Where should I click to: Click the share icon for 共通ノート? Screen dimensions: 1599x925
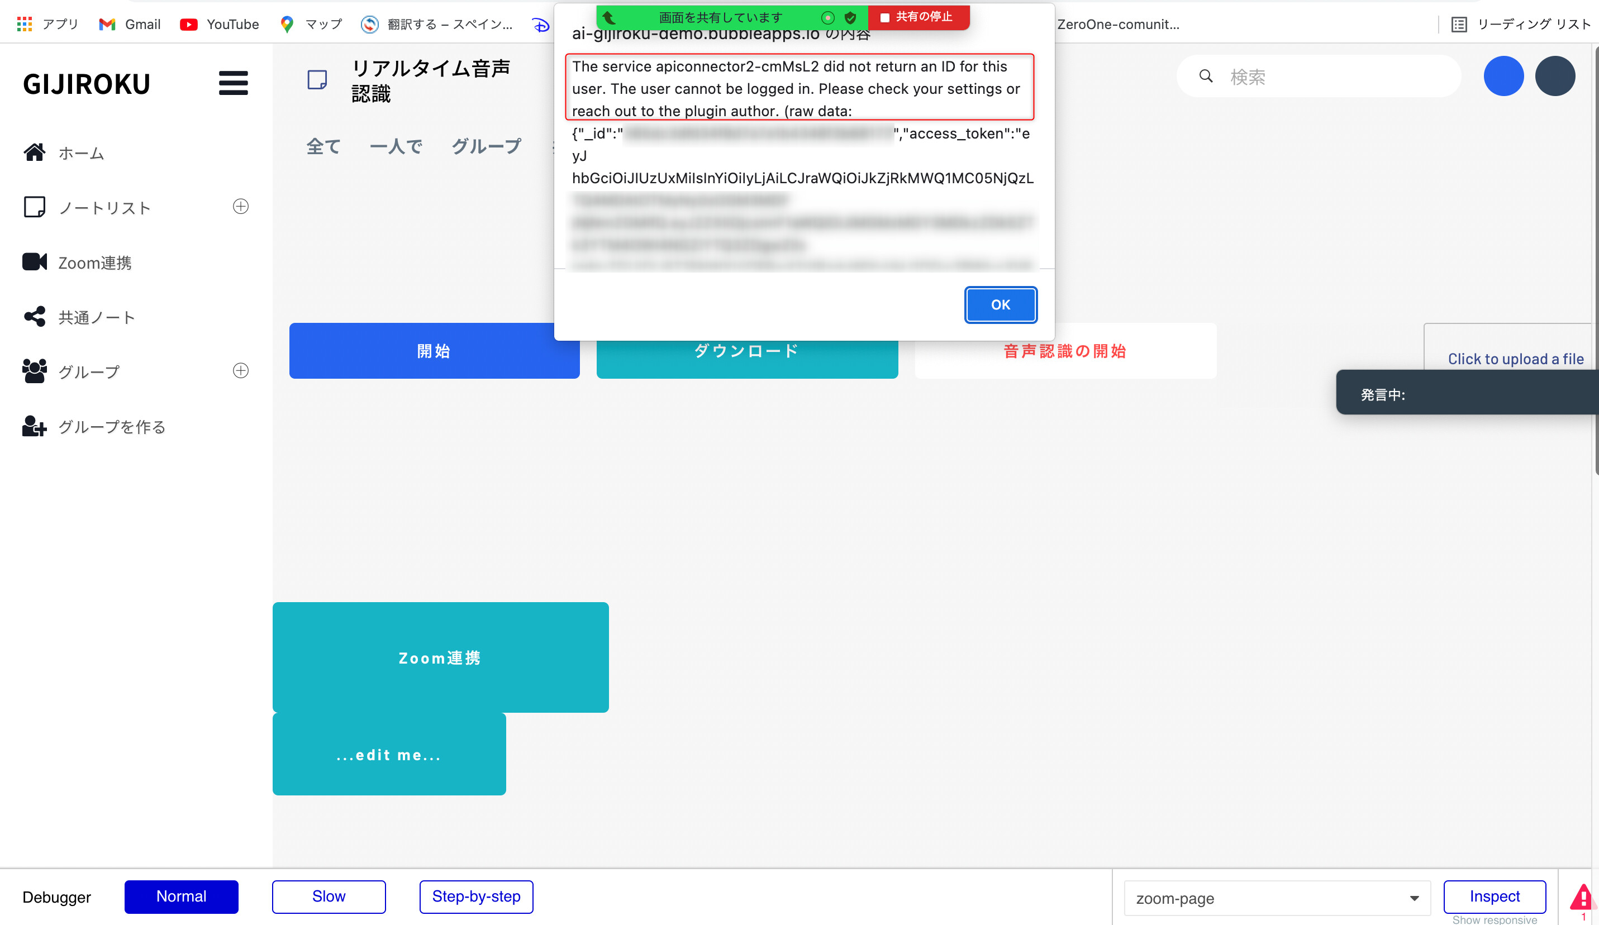click(34, 317)
